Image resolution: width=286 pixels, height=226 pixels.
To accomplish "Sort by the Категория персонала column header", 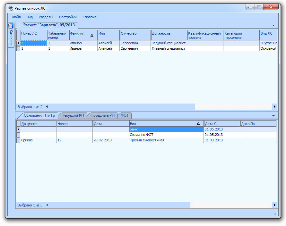I will [241, 35].
